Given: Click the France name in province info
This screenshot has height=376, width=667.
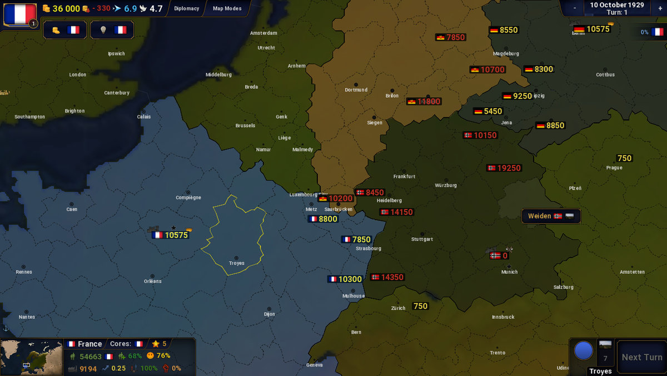Looking at the screenshot, I should click(x=89, y=344).
